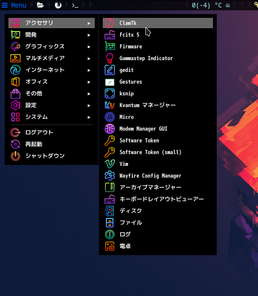Click the アクセサリ category icon
Screen dimensions: 258x296
click(x=15, y=23)
